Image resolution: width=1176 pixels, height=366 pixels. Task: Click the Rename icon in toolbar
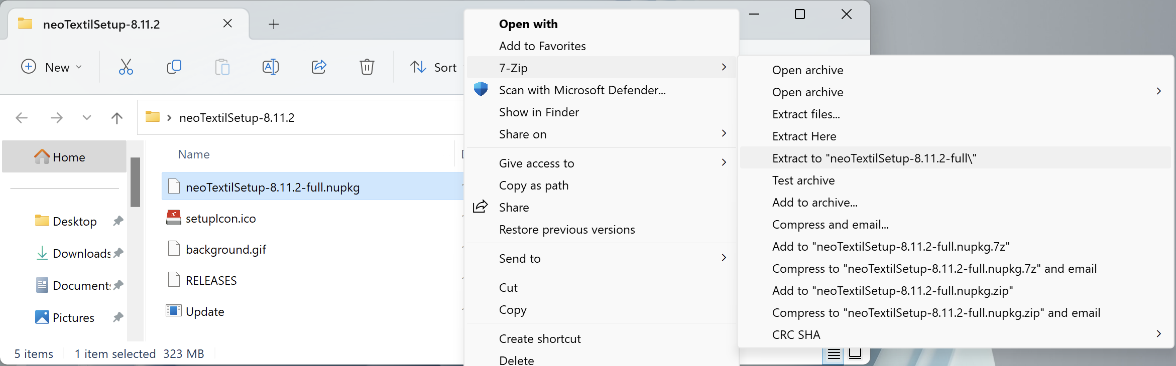tap(270, 67)
